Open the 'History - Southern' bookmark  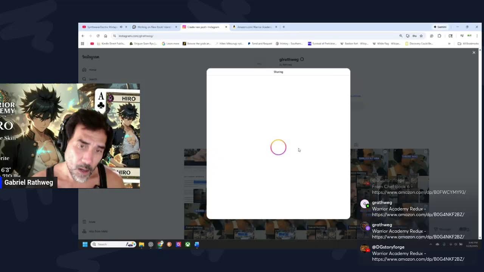click(289, 43)
